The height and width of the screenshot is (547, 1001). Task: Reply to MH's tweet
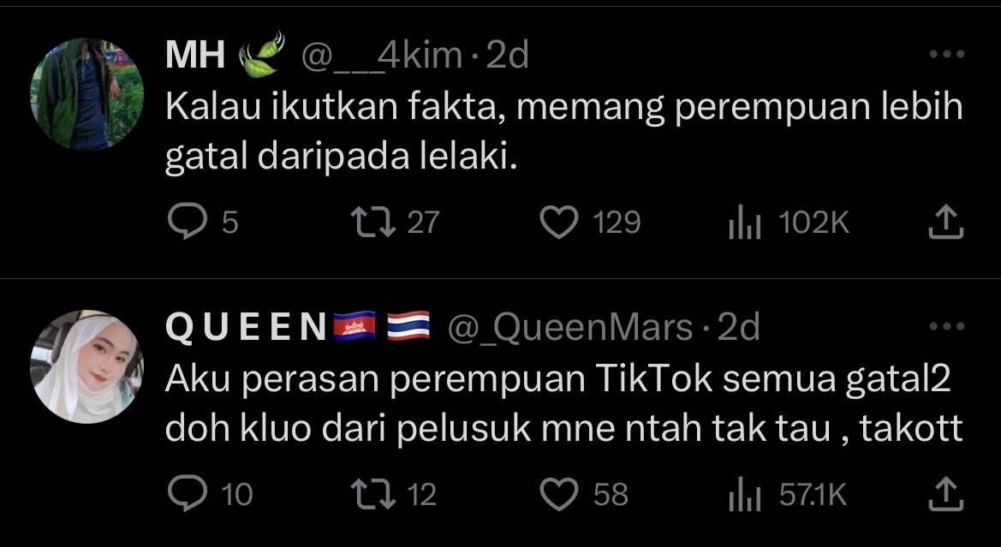[x=182, y=223]
